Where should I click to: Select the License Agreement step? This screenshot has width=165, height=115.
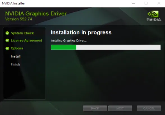(x=26, y=41)
